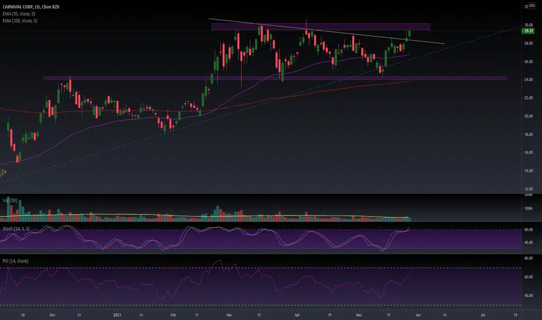Click the 100M volume axis label

[529, 208]
